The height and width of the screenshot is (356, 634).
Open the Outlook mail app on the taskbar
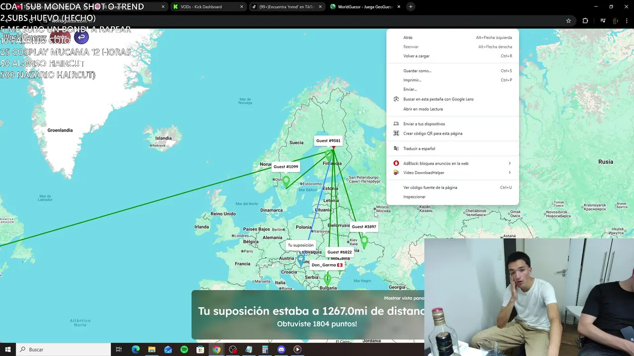coord(168,350)
